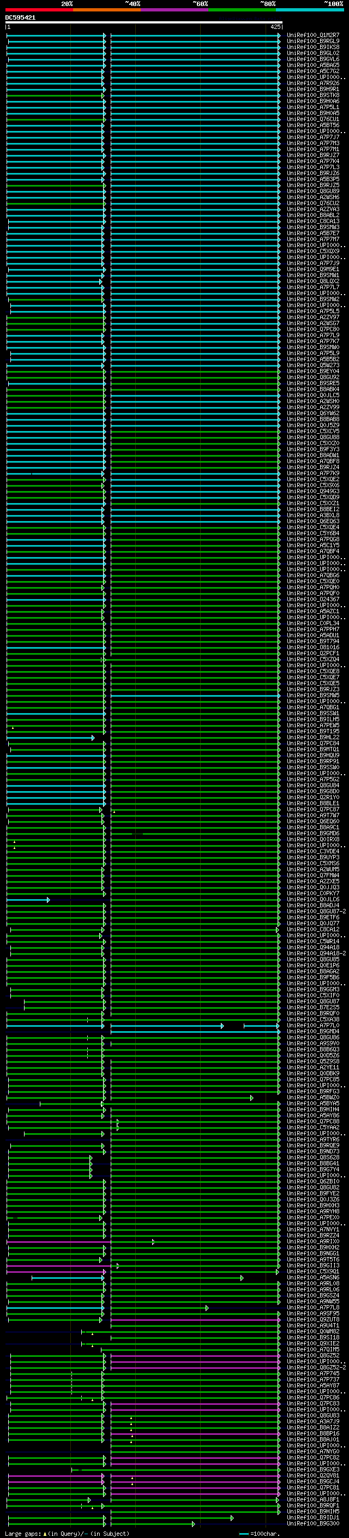Click the UniRef100_Q2QV81 label
Image resolution: width=349 pixels, height=1538 pixels.
coord(313,1475)
